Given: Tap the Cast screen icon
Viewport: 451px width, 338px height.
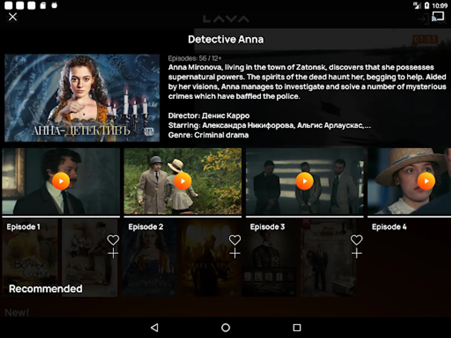Looking at the screenshot, I should 438,16.
